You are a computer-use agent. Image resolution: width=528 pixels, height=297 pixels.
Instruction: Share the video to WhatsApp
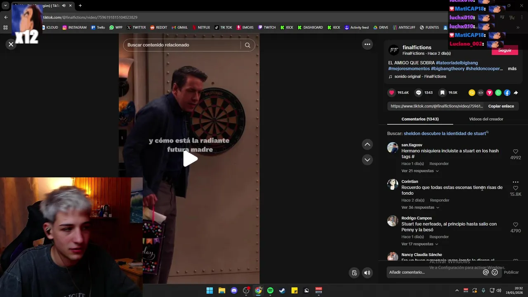click(x=498, y=93)
